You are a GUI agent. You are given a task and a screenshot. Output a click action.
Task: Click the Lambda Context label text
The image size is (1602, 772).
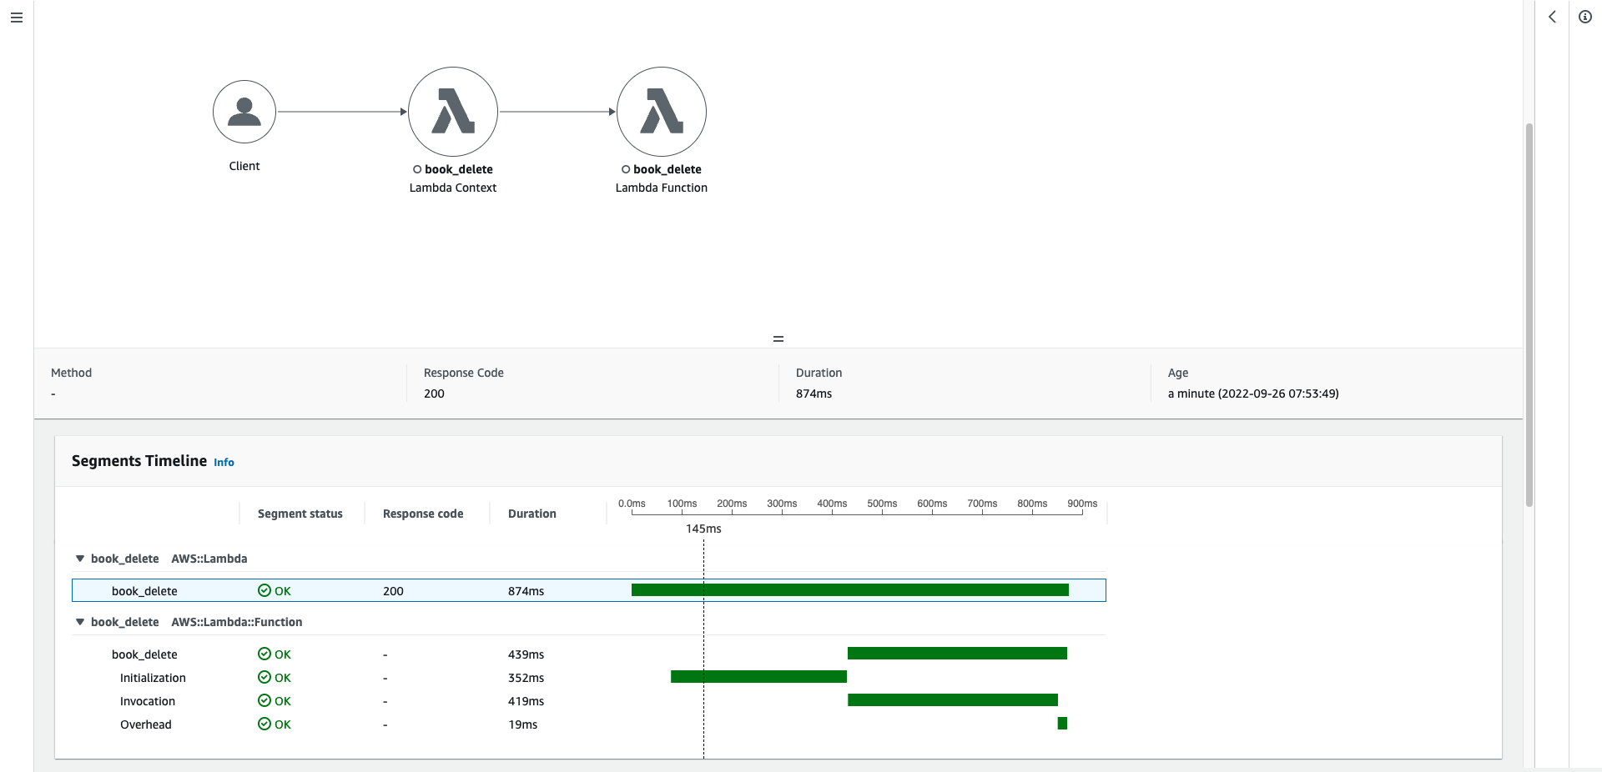click(x=453, y=188)
